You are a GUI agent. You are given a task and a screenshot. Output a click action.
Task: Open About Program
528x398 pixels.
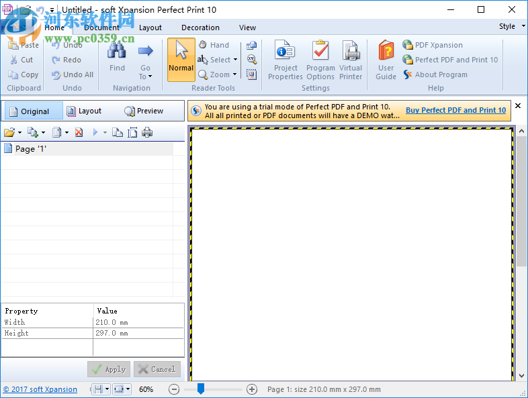pos(435,74)
